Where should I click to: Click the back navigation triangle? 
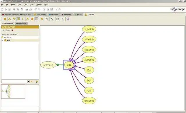click(56, 9)
